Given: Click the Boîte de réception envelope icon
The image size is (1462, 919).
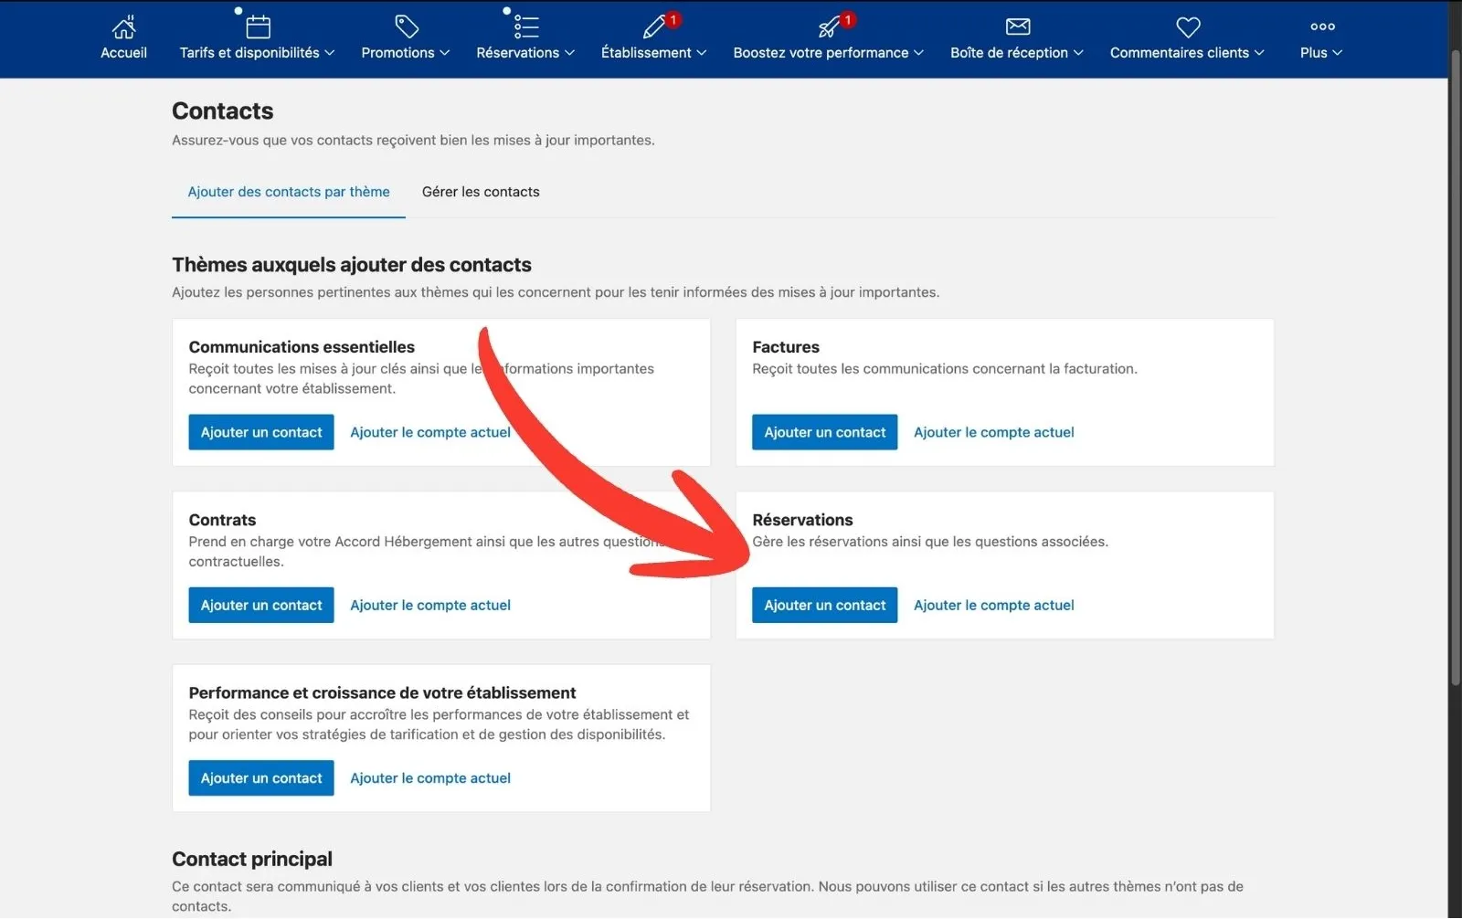Looking at the screenshot, I should coord(1017,26).
